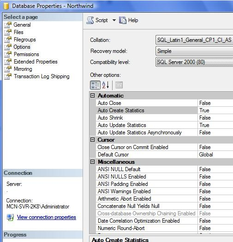Open the Mirroring page
This screenshot has width=233, height=242.
(x=23, y=69)
